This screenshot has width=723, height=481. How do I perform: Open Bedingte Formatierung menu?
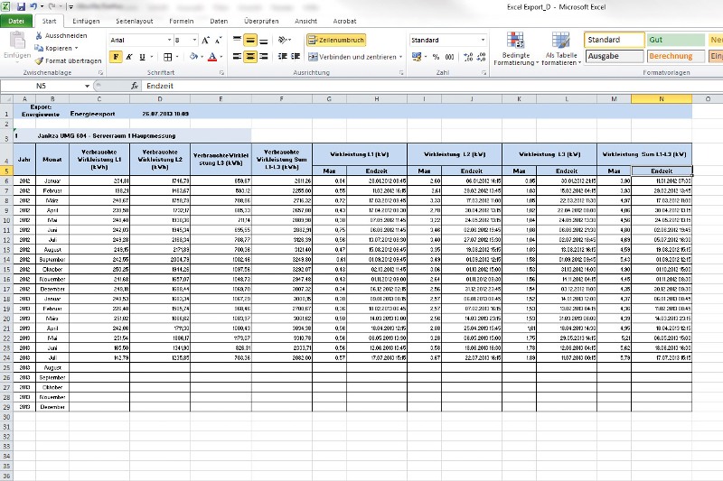click(515, 49)
